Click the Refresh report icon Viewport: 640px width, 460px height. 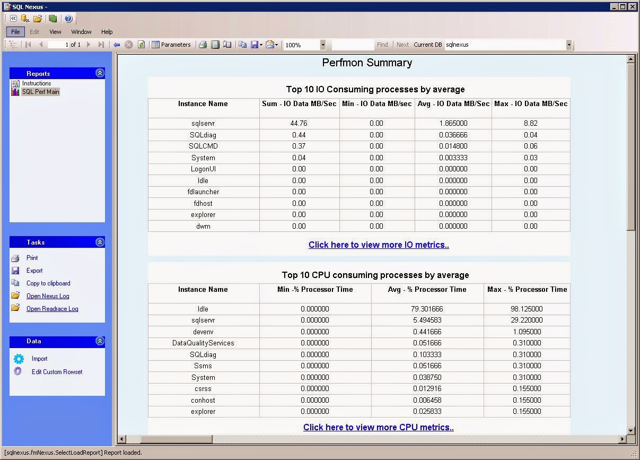(141, 45)
